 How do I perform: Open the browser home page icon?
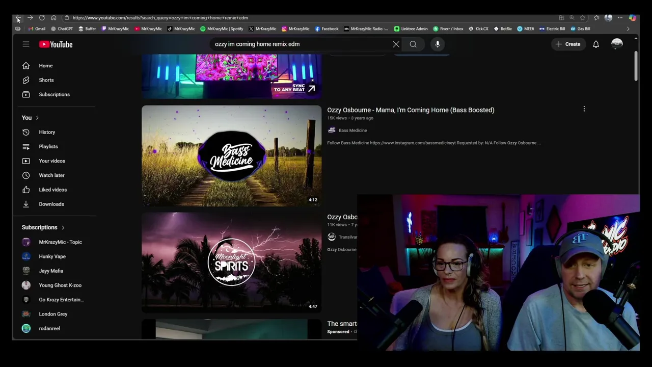(x=53, y=18)
